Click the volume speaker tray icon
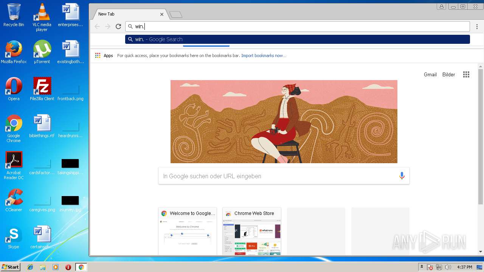The height and width of the screenshot is (272, 484). [448, 267]
